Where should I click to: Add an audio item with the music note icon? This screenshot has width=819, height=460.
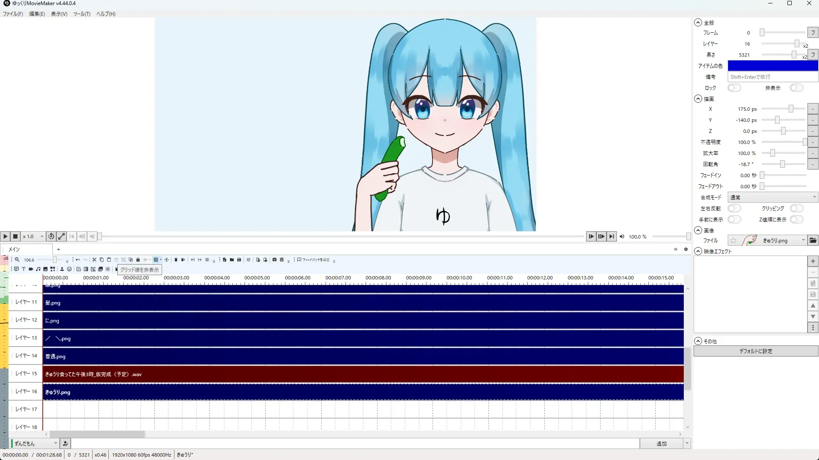pos(38,269)
